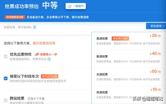Screen dimensions: 166x104
Task: Select the 光速抢票 ¥50 package
Action: click(129, 77)
